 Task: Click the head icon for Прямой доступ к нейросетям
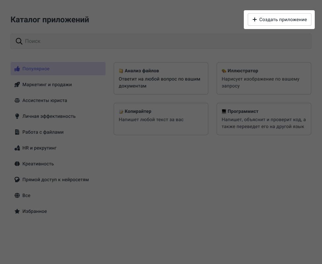click(17, 180)
